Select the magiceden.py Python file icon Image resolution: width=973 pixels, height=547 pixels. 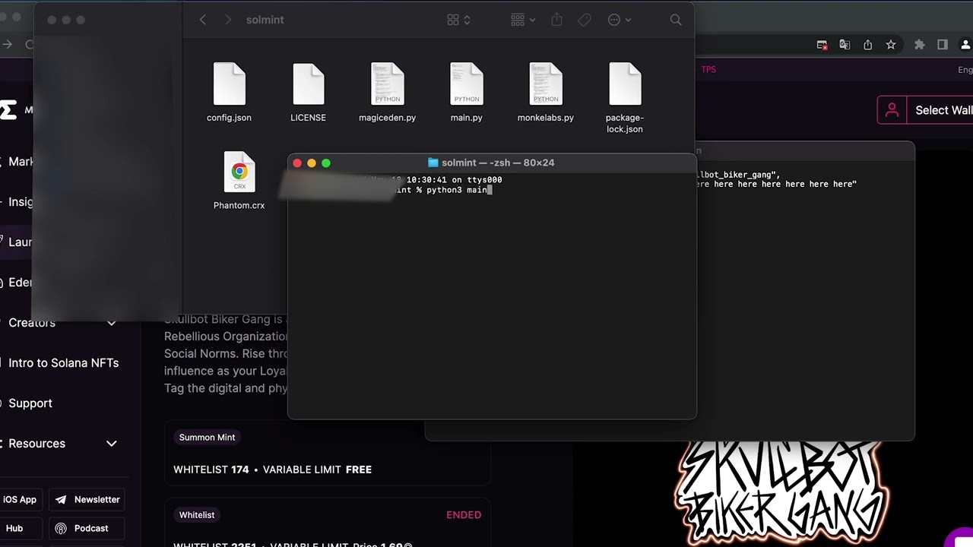click(387, 84)
